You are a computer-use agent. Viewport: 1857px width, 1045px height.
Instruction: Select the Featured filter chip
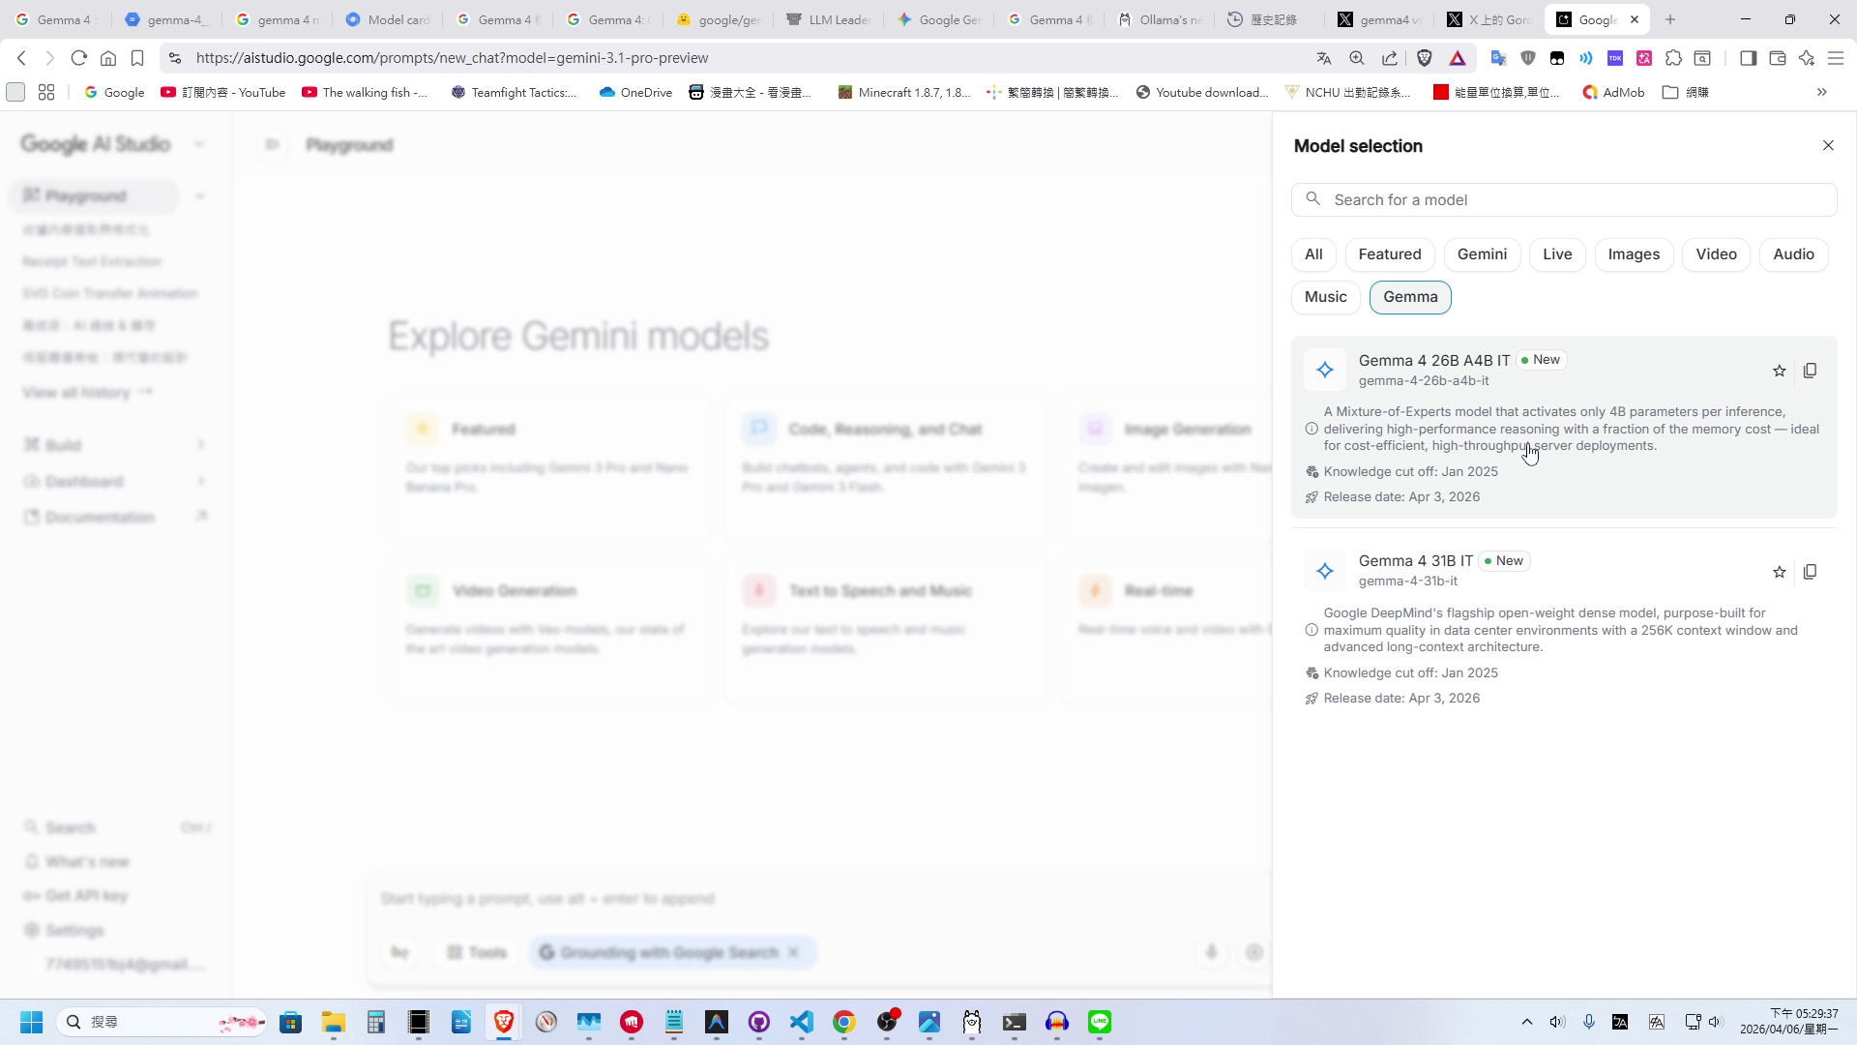[x=1390, y=254]
